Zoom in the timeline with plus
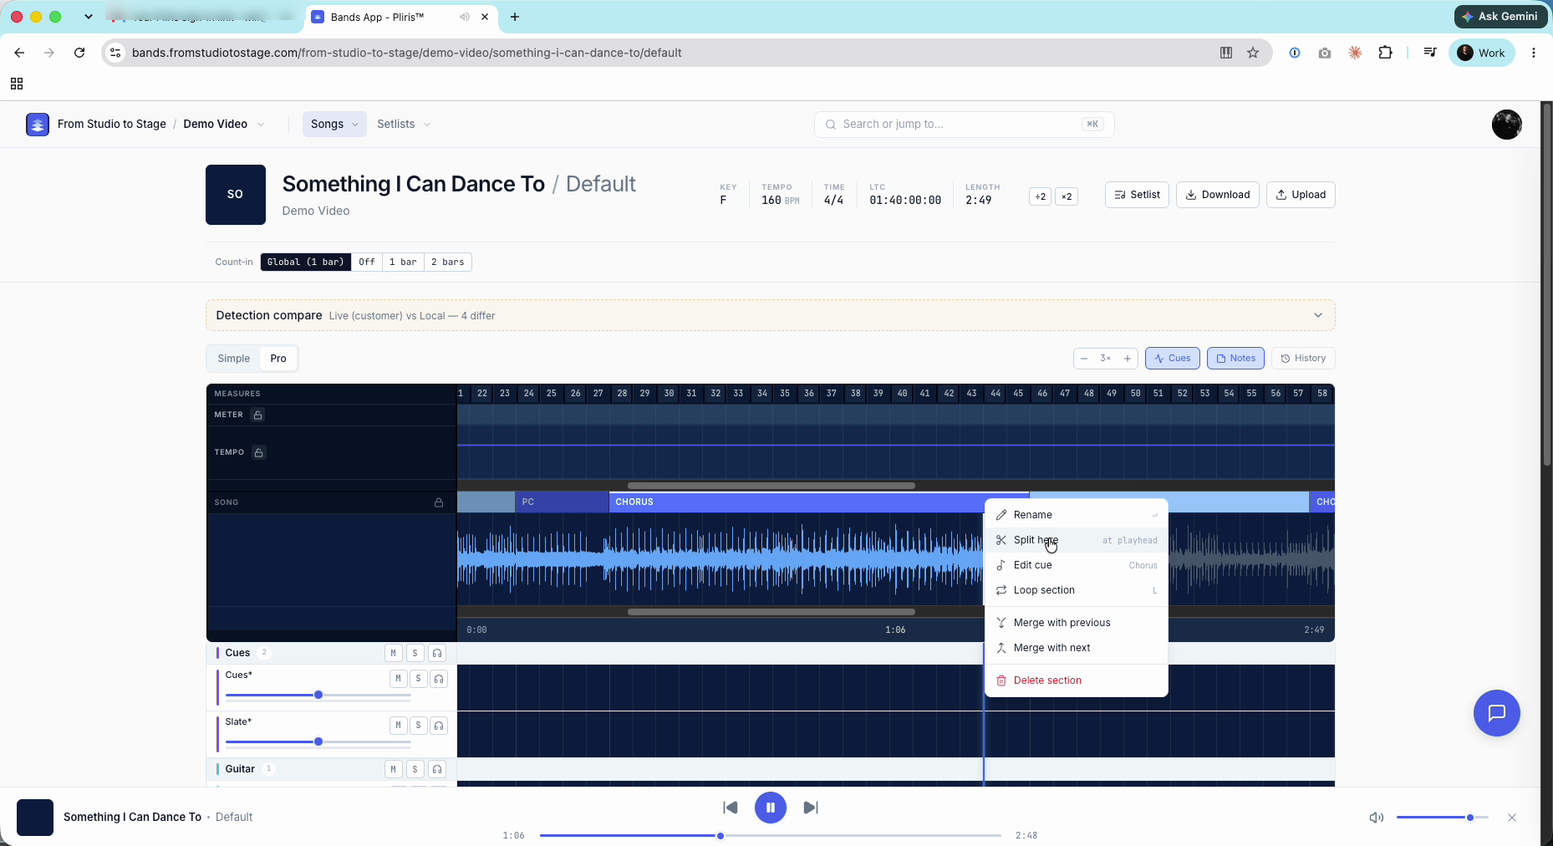 (1128, 359)
